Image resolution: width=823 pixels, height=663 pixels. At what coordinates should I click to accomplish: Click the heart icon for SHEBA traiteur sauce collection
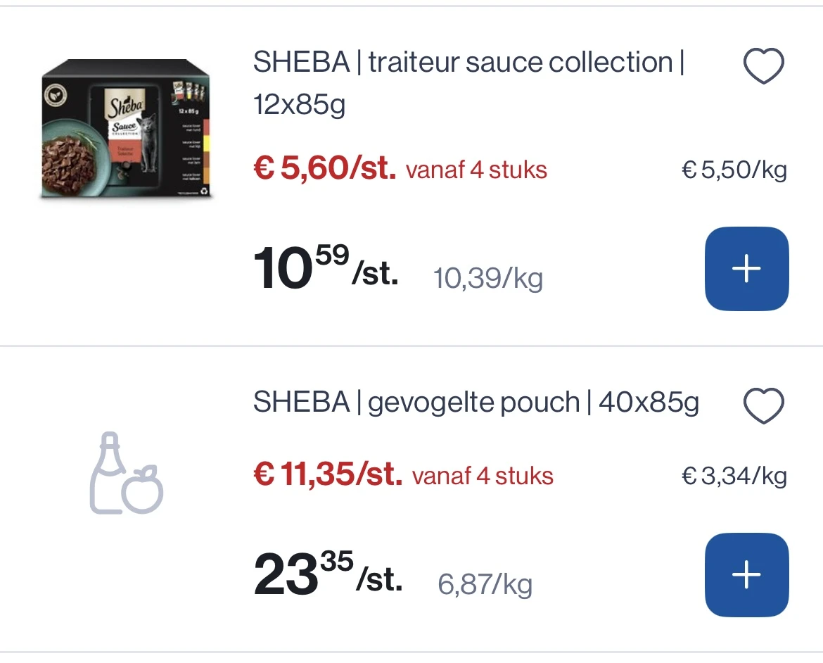pyautogui.click(x=764, y=65)
